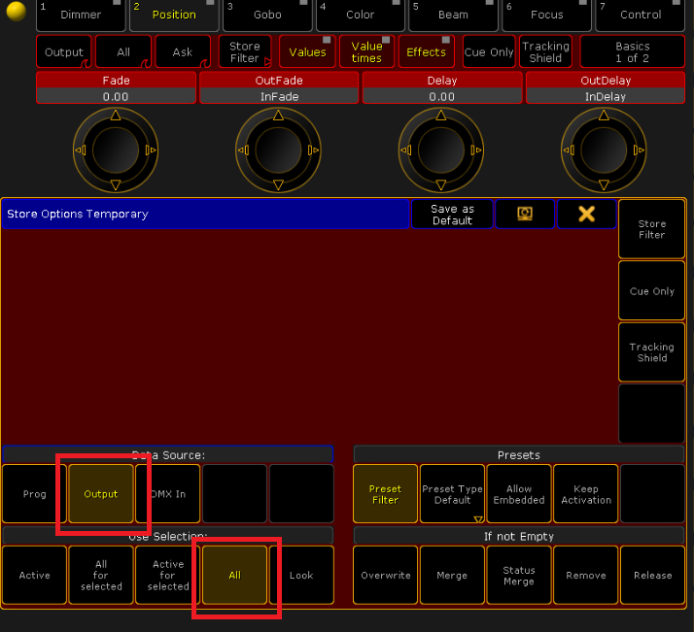
Task: Click the right arrow on the Fade encoder
Action: point(151,150)
